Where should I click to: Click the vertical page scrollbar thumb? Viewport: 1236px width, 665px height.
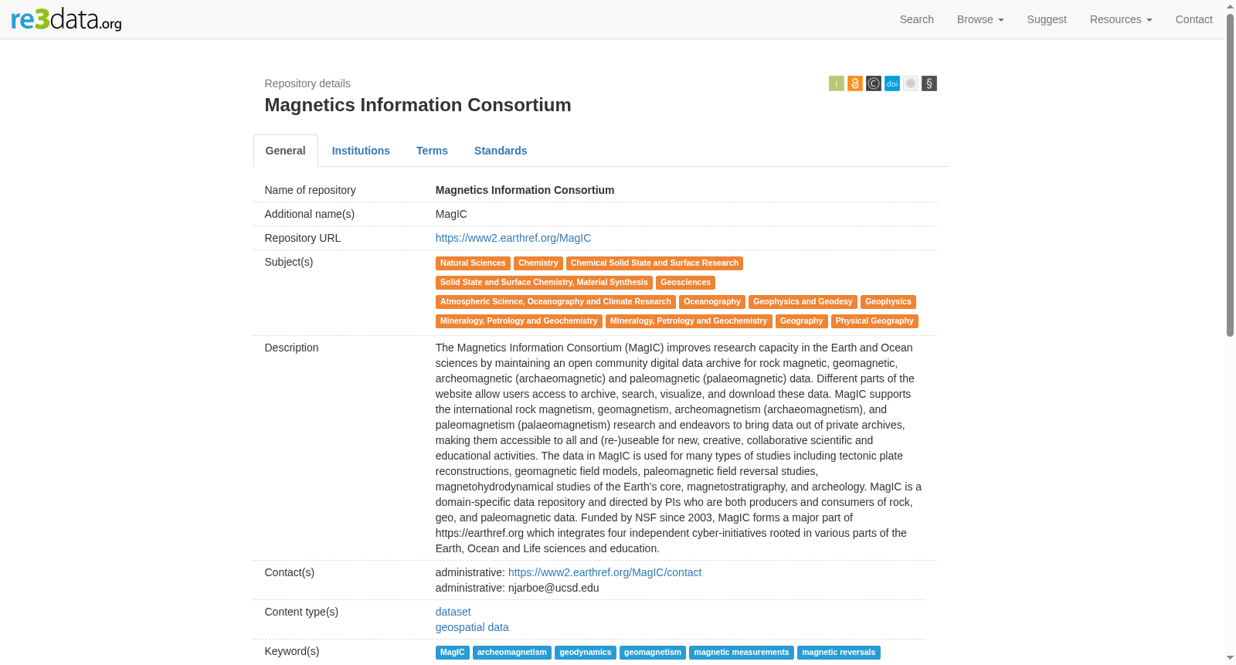coord(1230,174)
